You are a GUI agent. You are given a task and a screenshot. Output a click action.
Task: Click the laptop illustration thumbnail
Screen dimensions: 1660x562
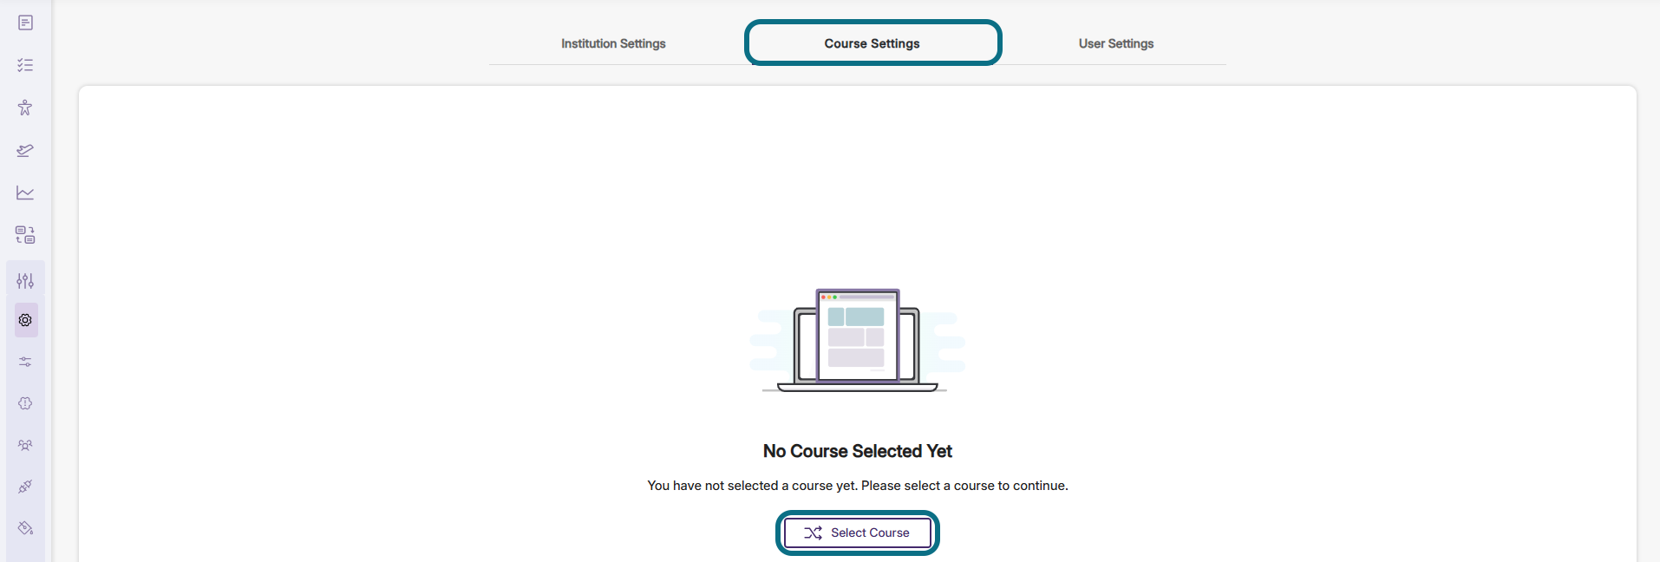click(857, 341)
